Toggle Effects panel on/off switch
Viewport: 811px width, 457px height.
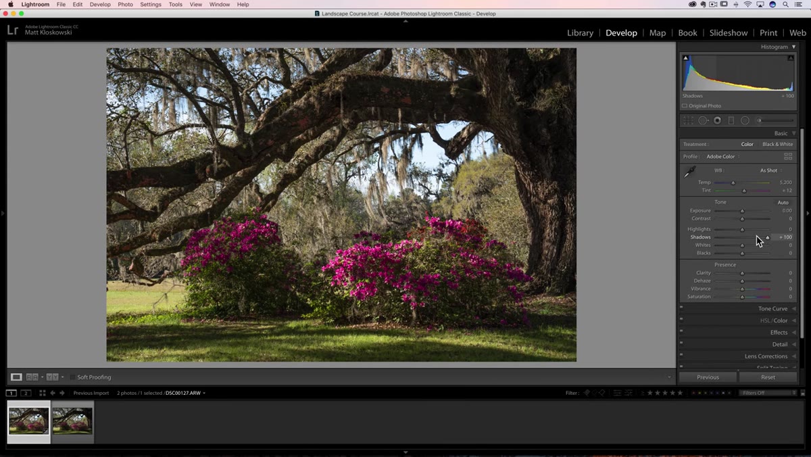click(x=681, y=331)
